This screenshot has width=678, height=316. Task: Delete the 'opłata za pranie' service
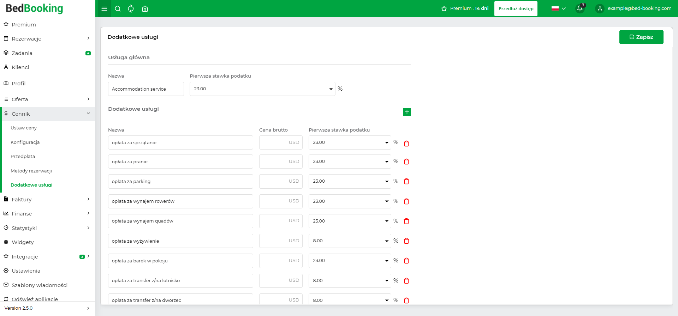click(406, 162)
